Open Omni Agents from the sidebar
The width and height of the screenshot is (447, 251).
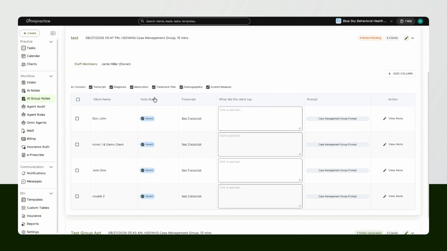36,123
